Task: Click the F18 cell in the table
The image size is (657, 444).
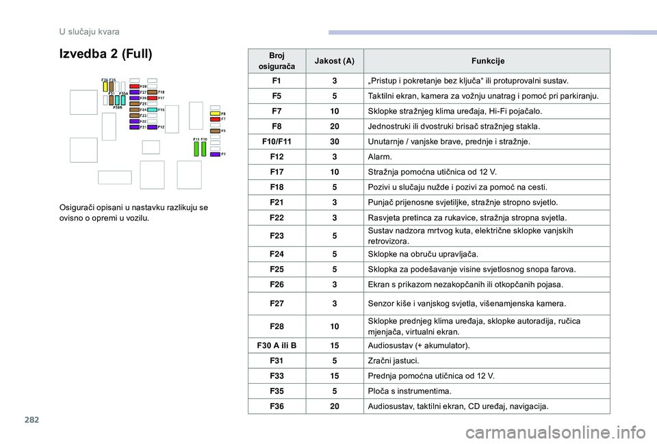Action: click(276, 187)
